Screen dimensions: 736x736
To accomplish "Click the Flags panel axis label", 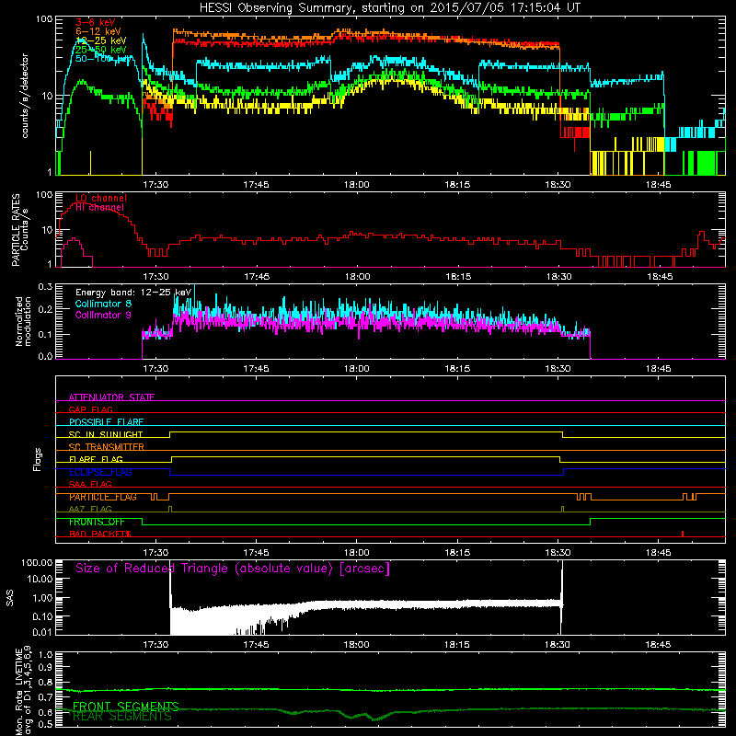I will tap(37, 459).
